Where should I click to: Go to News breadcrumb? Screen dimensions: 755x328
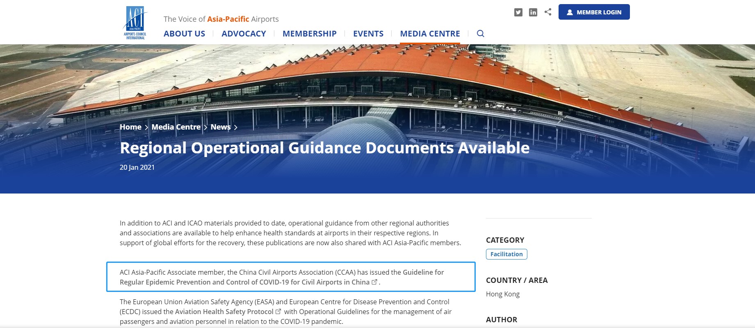tap(221, 127)
